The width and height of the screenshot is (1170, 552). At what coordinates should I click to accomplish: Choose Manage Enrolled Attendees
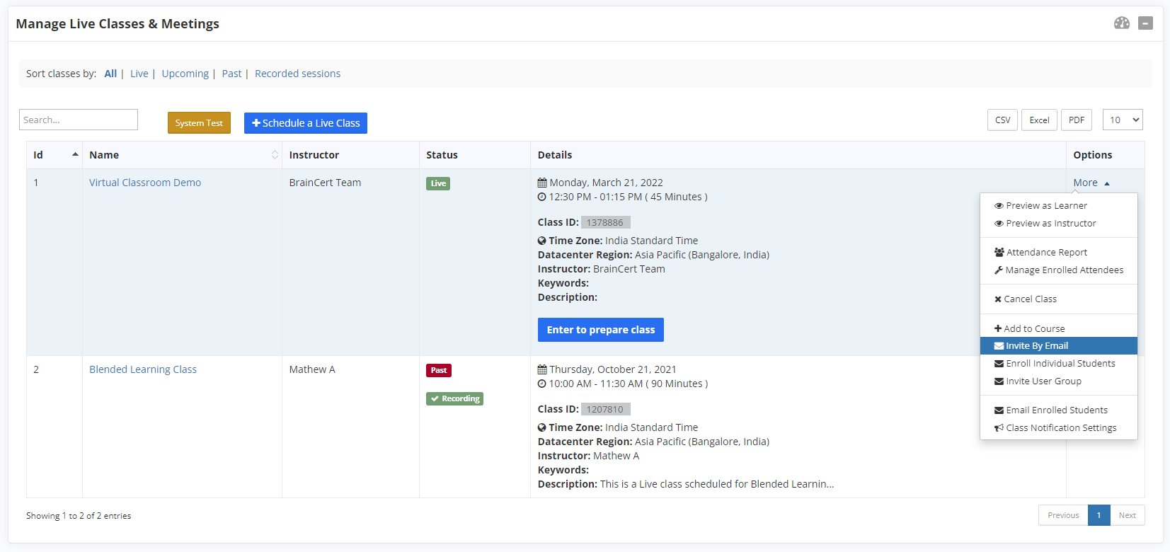tap(1059, 270)
